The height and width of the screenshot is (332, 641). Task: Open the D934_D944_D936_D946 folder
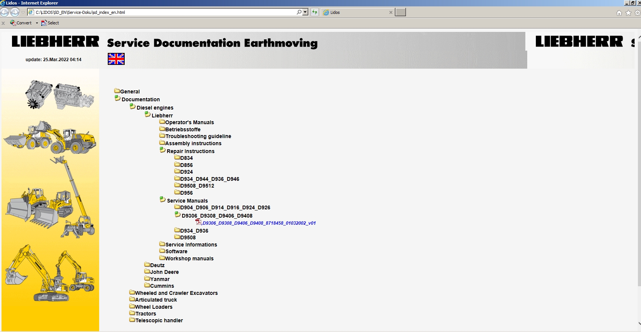(x=207, y=179)
